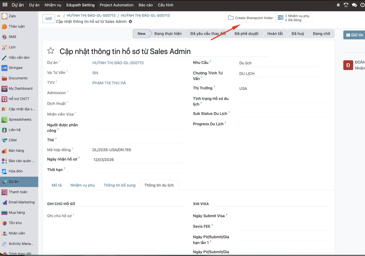The image size is (365, 256).
Task: Open Stringee app icon
Action: click(4, 68)
